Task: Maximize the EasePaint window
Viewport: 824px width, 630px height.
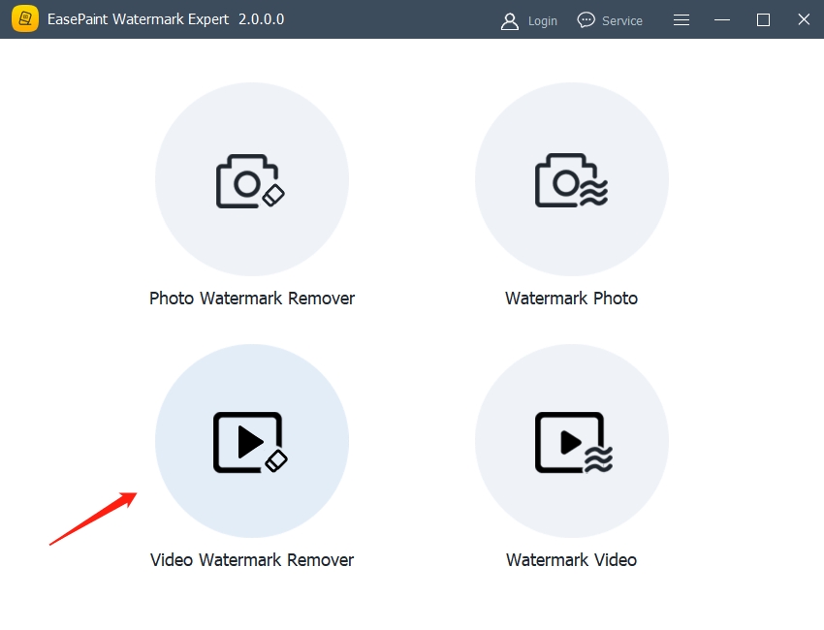Action: [x=762, y=19]
